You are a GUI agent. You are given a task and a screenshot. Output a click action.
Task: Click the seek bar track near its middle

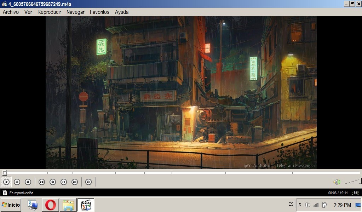coord(181,172)
